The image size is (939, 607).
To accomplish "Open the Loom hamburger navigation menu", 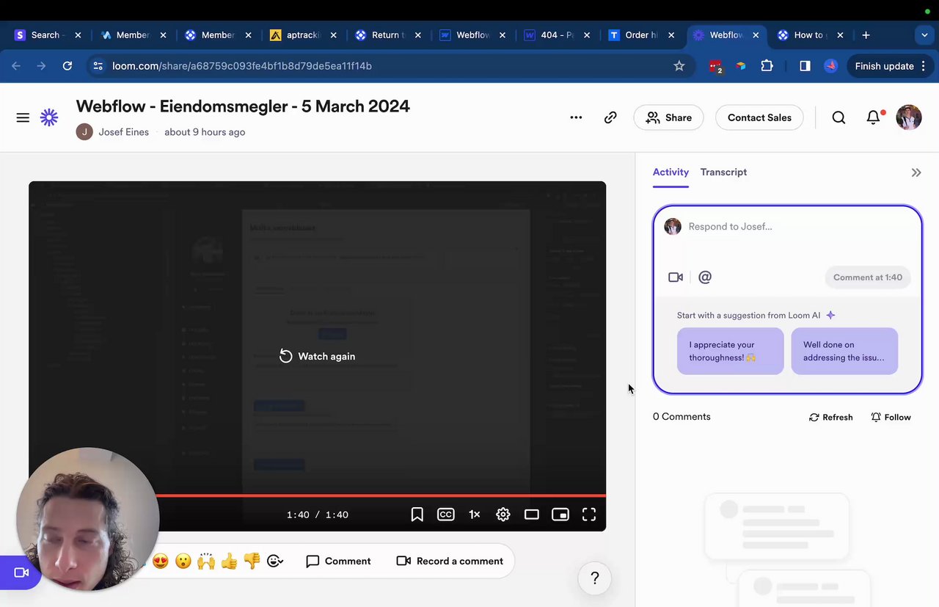I will (x=23, y=117).
